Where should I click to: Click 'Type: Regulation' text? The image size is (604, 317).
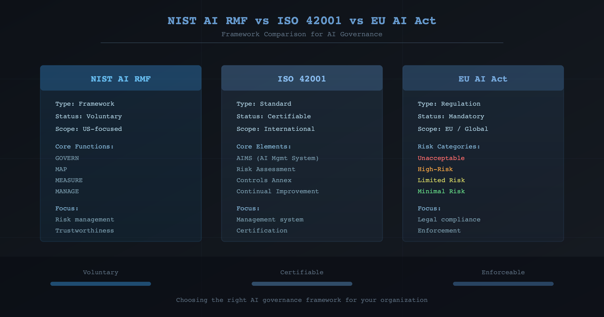(449, 104)
